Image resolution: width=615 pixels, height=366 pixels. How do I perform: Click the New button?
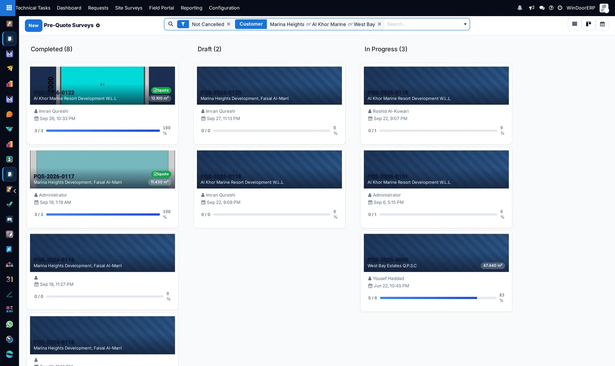pyautogui.click(x=33, y=25)
